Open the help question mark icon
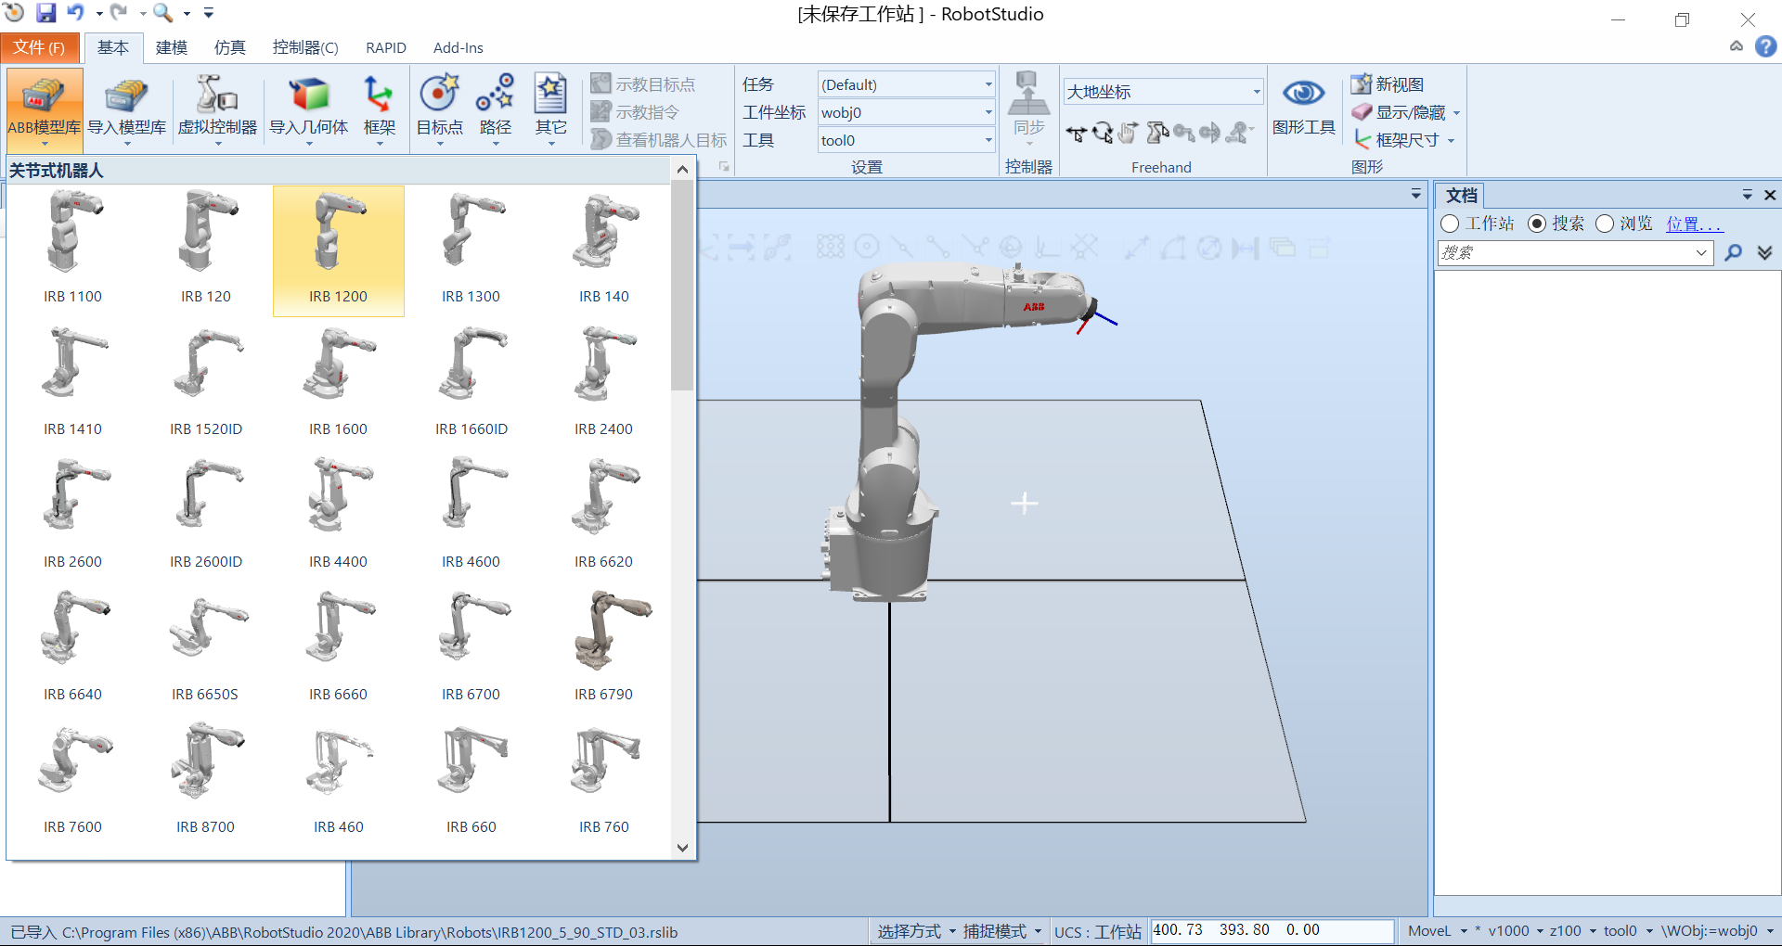The height and width of the screenshot is (946, 1782). coord(1765,46)
